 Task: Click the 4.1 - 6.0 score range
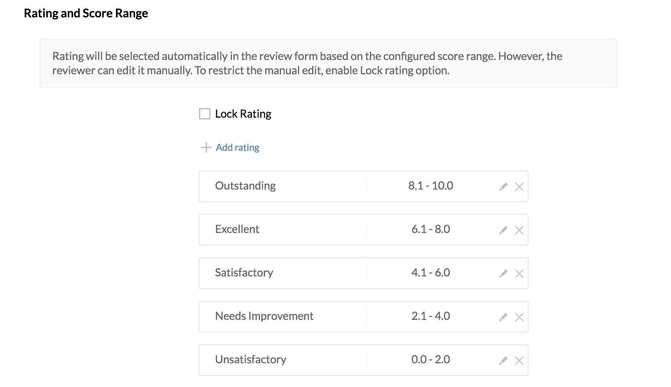(430, 272)
